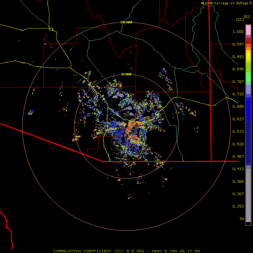Select the 0.360 scale value
The image size is (253, 253).
pos(238,182)
